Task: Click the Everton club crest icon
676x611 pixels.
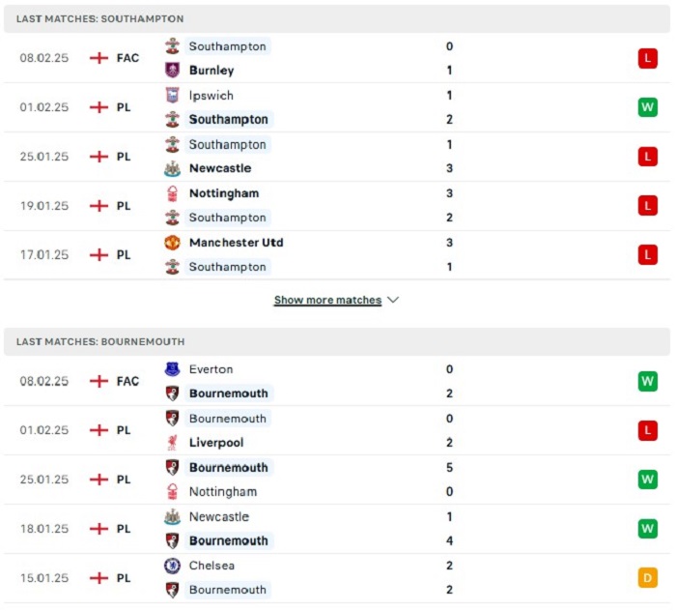Action: [173, 369]
